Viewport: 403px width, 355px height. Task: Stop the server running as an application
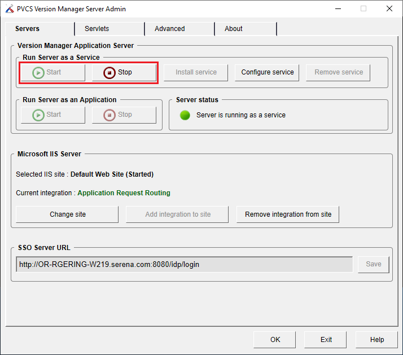[124, 115]
